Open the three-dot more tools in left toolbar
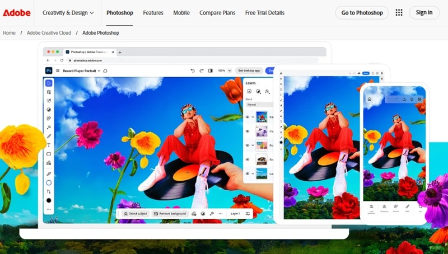Screen dimensions: 448x254 [x=49, y=209]
